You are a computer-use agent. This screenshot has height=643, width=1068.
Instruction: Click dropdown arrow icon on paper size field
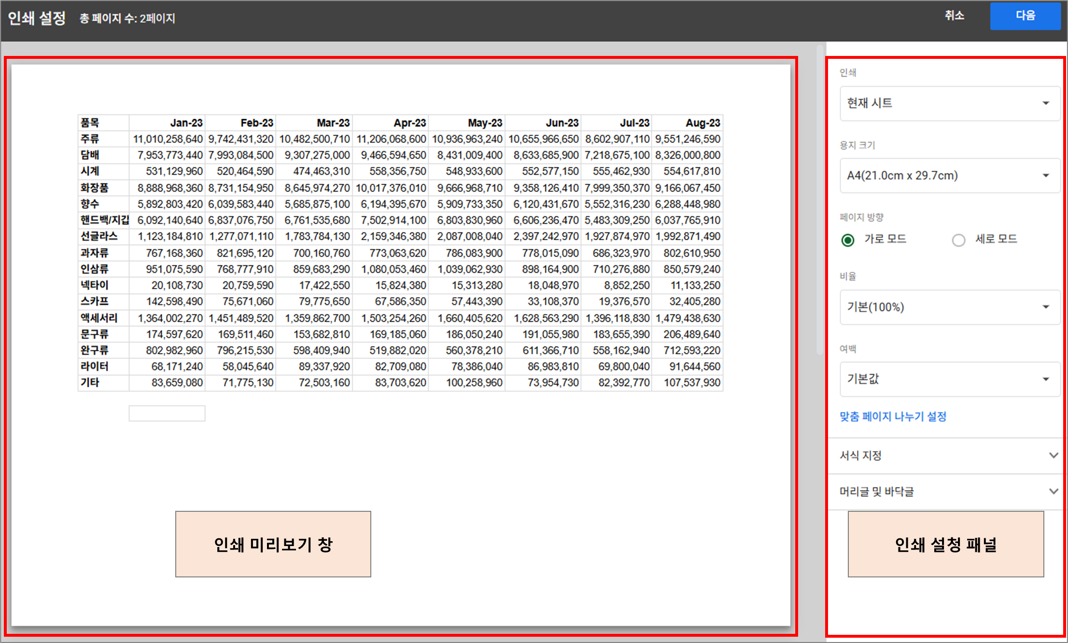[1046, 176]
